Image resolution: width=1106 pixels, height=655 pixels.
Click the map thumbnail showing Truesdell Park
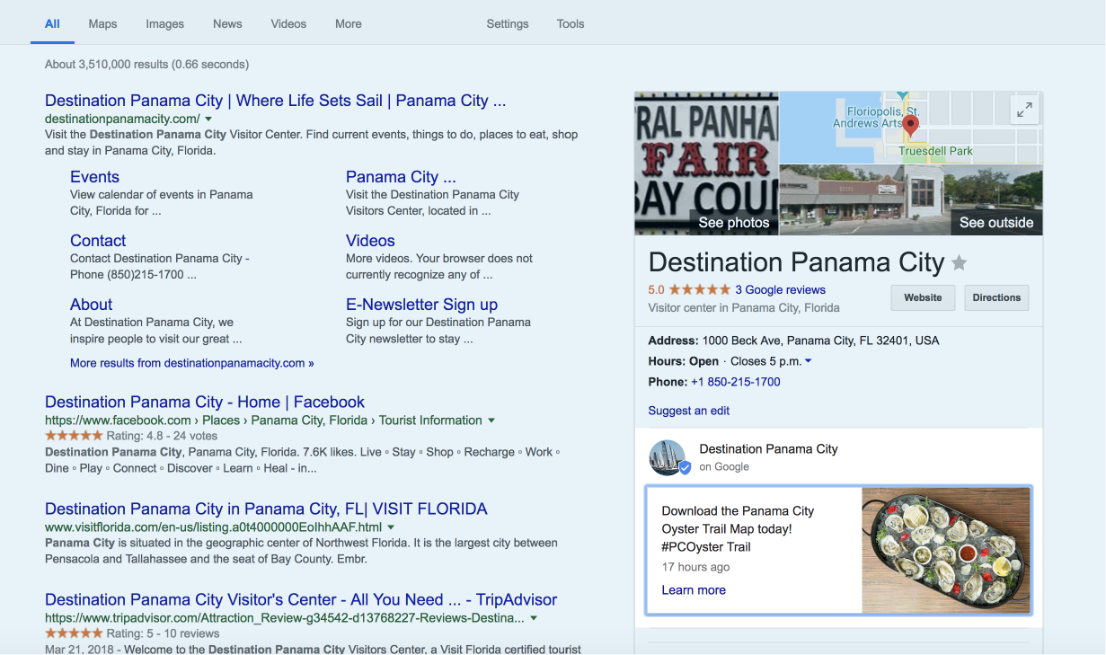point(911,128)
